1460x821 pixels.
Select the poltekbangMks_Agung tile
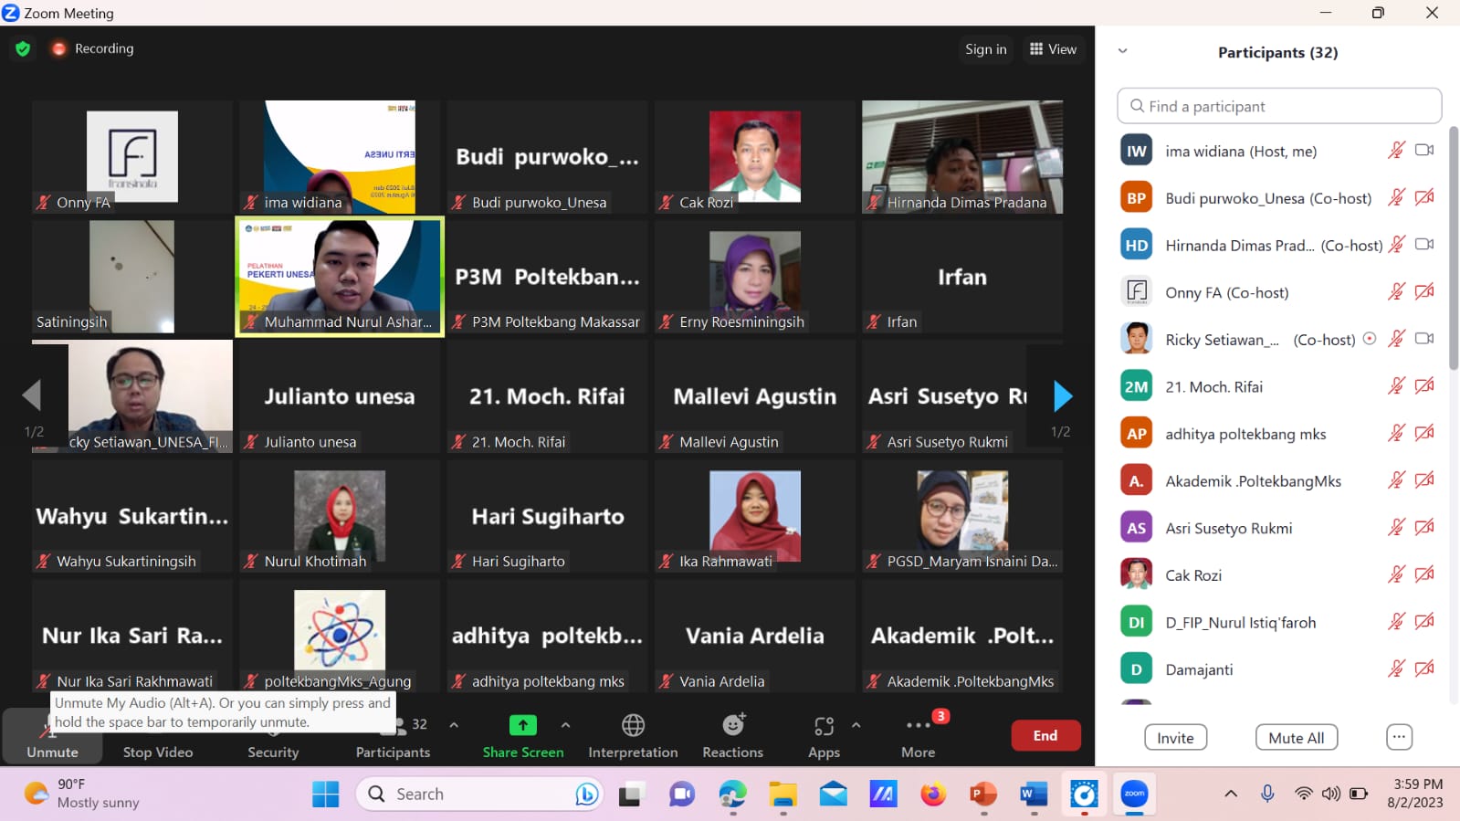[x=339, y=636]
